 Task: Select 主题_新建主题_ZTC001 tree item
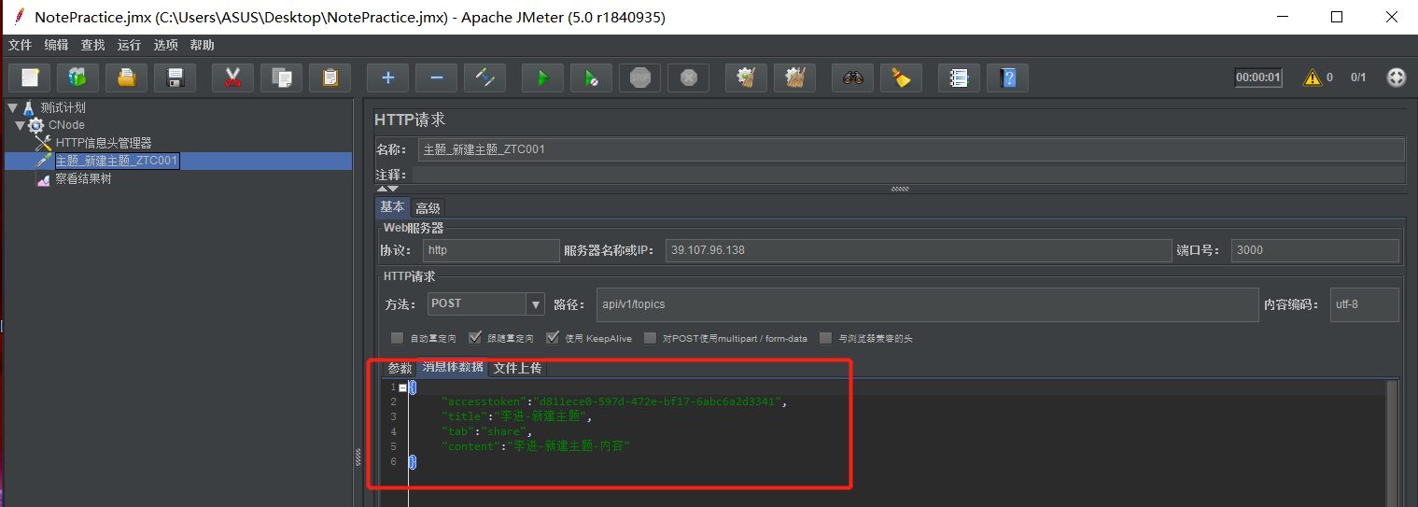(117, 161)
